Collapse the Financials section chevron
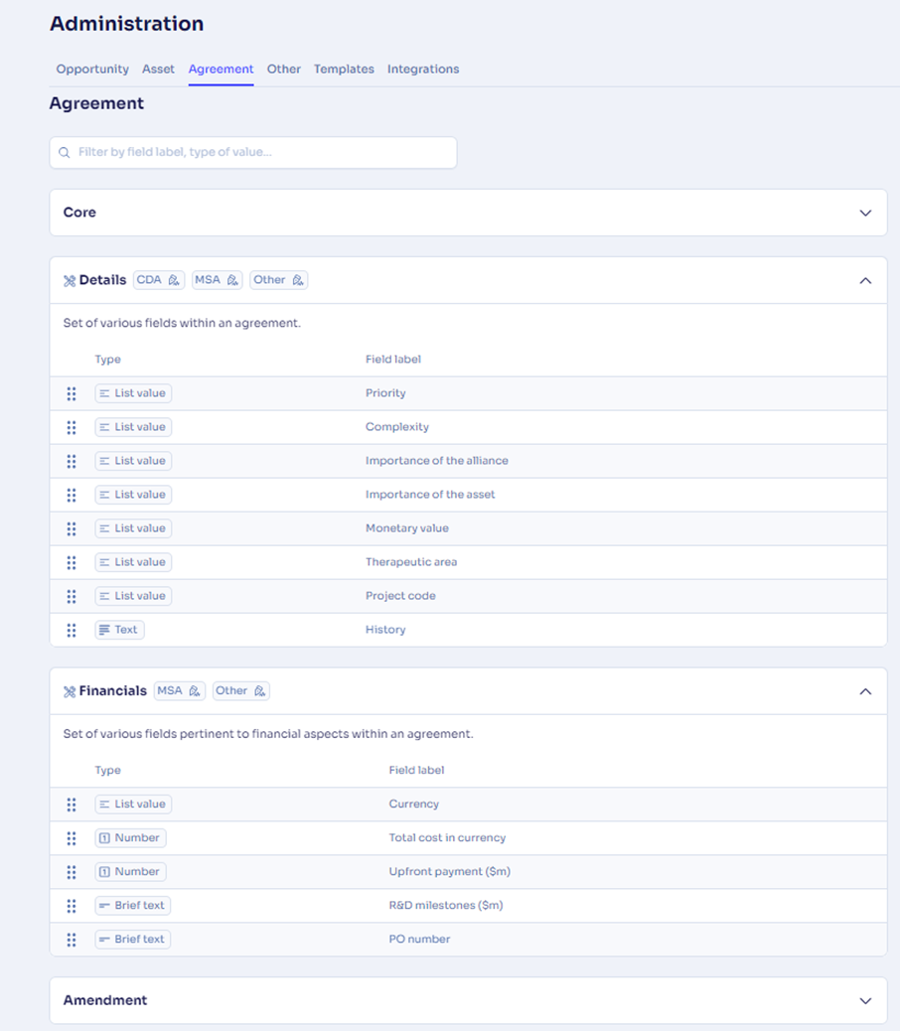Viewport: 900px width, 1031px height. pyautogui.click(x=865, y=691)
